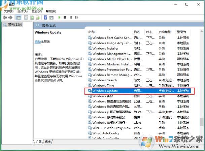Screen dimensions: 205x151
Task: Start the service with the green play icon
Action: [59, 18]
